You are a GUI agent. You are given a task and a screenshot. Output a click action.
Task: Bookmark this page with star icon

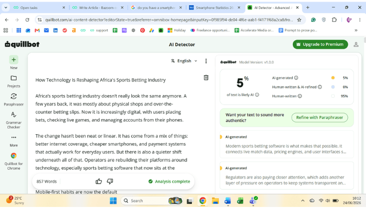[x=299, y=20]
